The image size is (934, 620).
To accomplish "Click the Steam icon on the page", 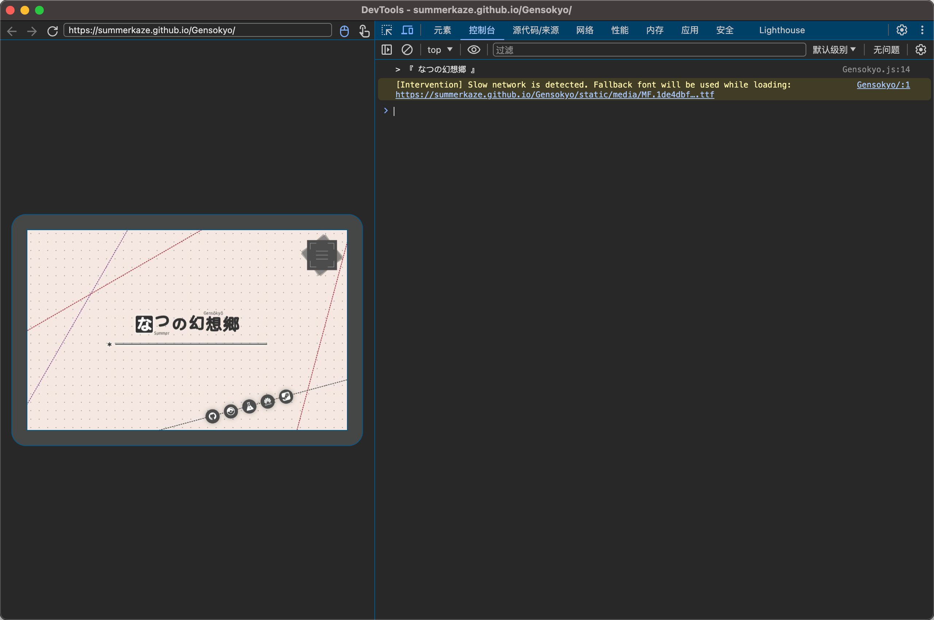I will pyautogui.click(x=286, y=396).
